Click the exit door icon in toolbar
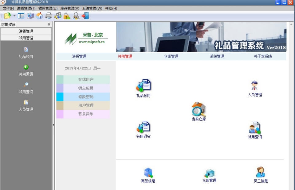Screen dimensions: 295x190 click(85, 16)
